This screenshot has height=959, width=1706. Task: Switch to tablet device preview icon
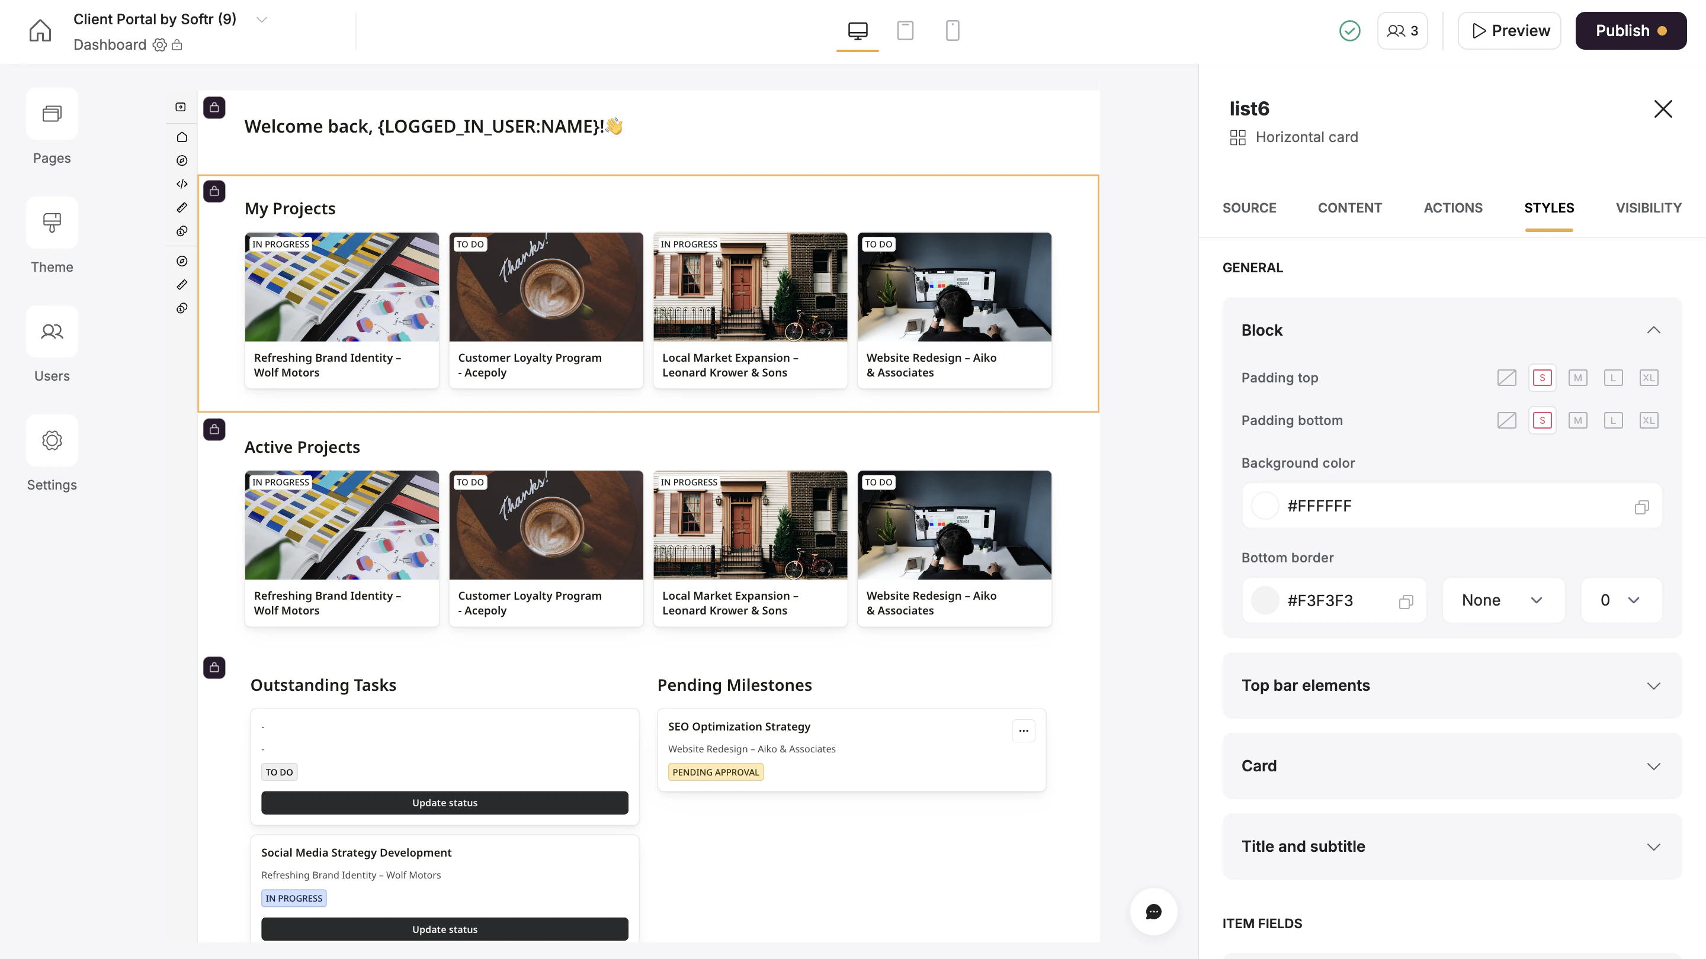tap(905, 30)
